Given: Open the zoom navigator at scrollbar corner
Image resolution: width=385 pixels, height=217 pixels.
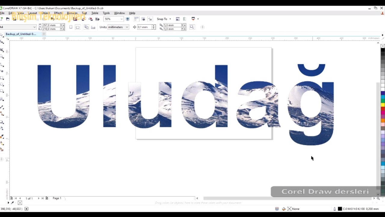Looking at the screenshot, I should tap(378, 198).
